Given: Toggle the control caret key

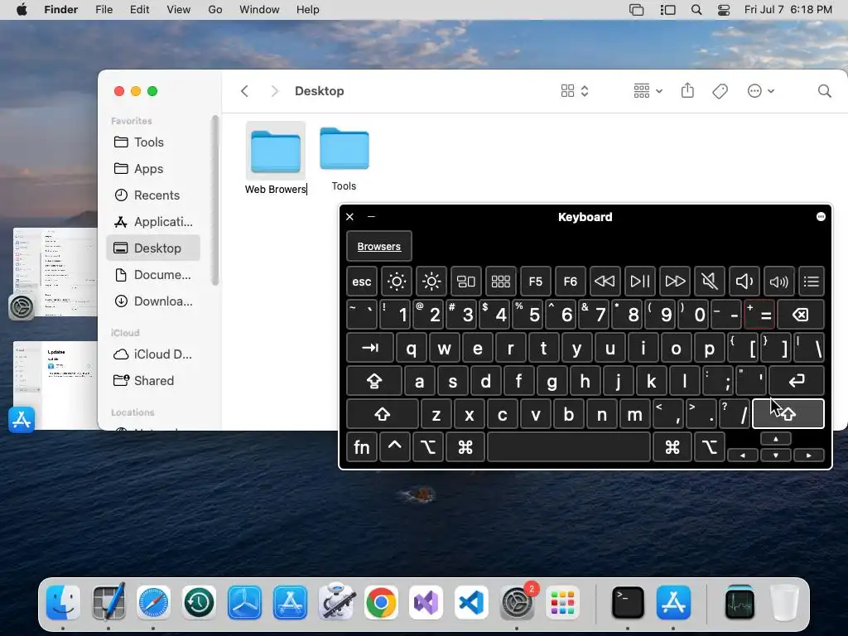Looking at the screenshot, I should pos(395,447).
